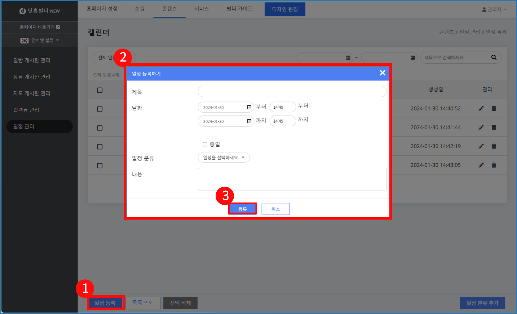Check the first schedule row checkbox

[x=100, y=109]
